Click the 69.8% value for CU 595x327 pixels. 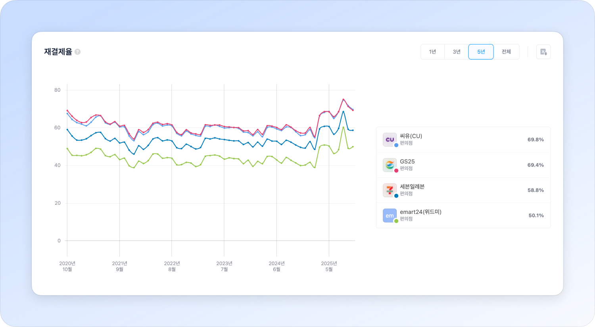point(535,140)
